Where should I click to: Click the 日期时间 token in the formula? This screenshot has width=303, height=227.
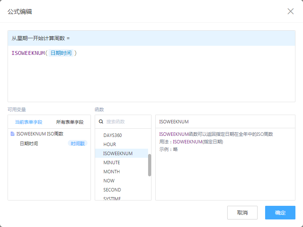(x=61, y=53)
